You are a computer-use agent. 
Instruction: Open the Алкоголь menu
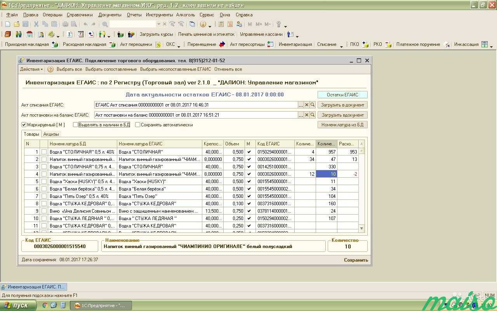186,15
